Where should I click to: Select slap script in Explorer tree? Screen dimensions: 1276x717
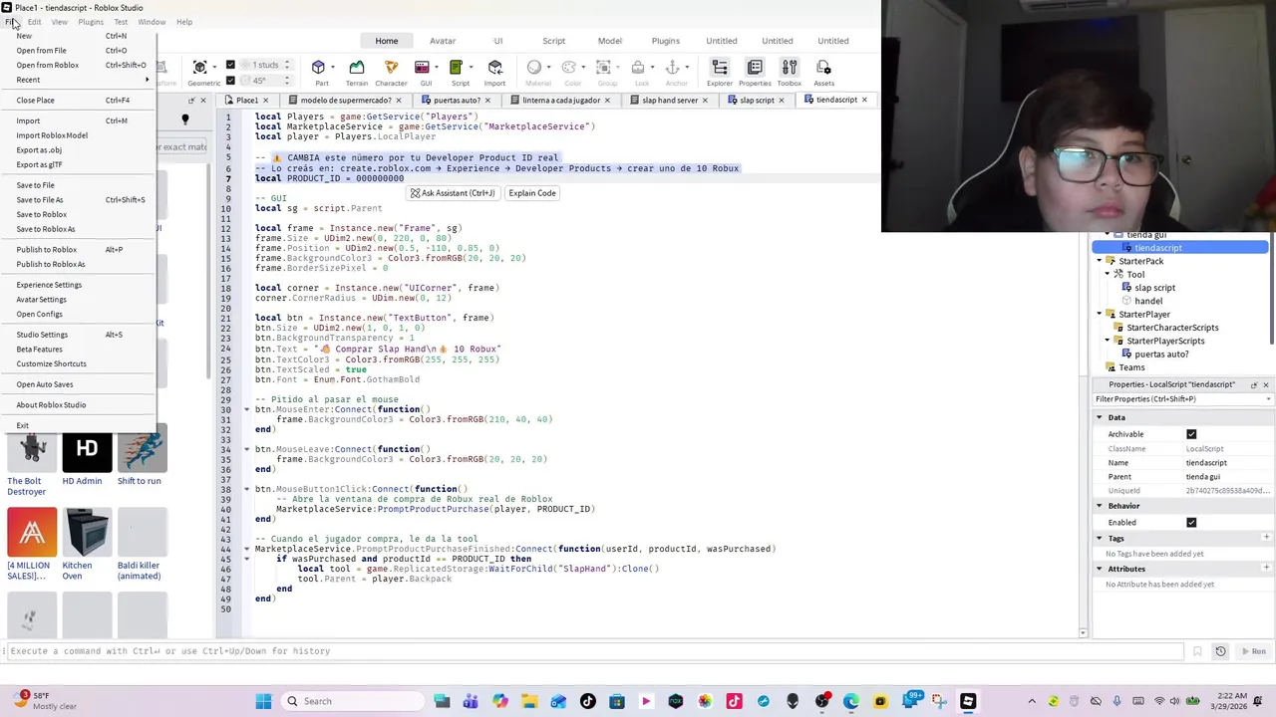pyautogui.click(x=1154, y=288)
